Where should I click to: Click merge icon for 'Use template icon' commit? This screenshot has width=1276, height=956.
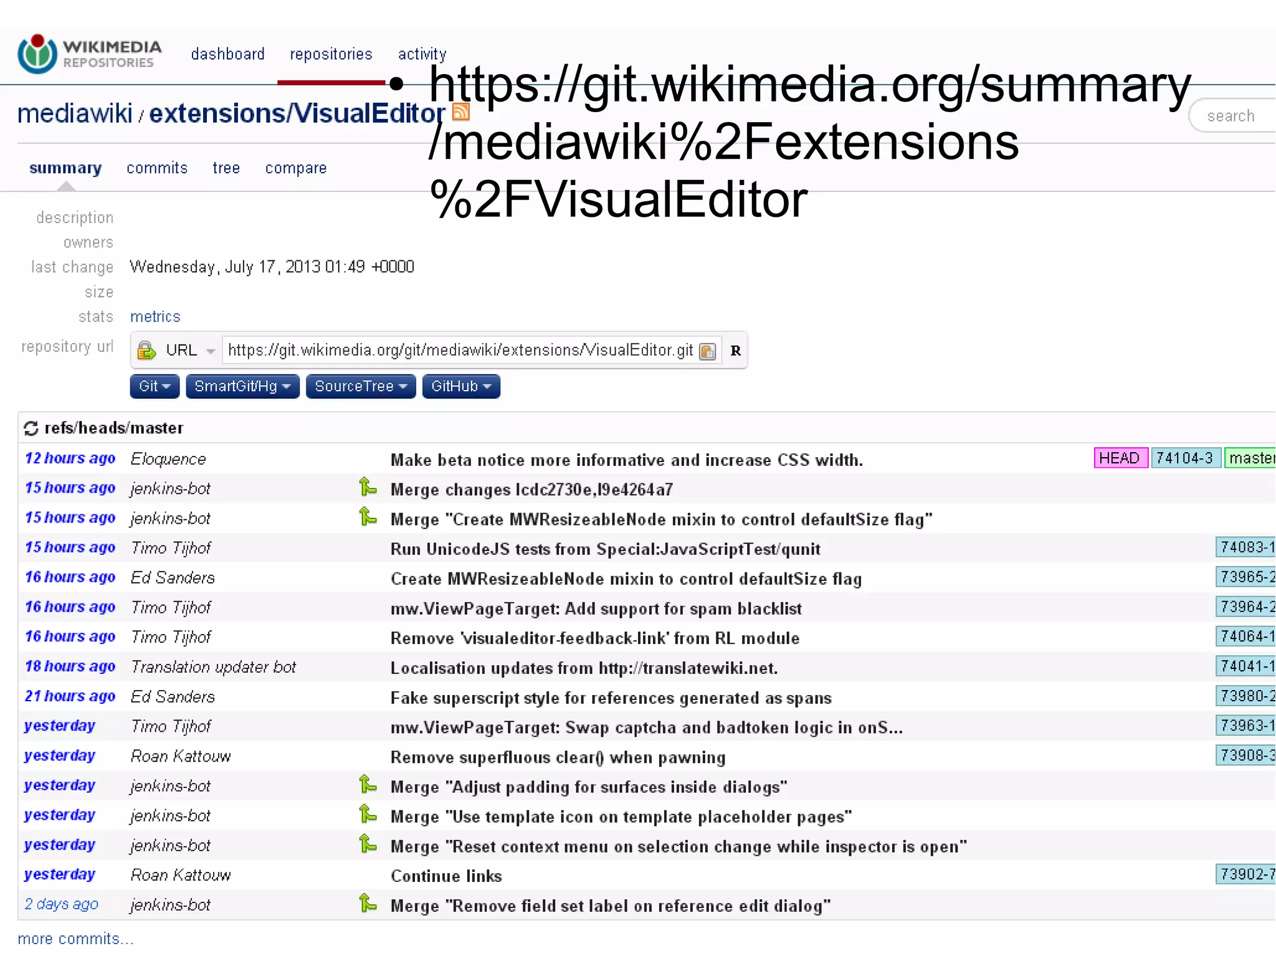(368, 815)
